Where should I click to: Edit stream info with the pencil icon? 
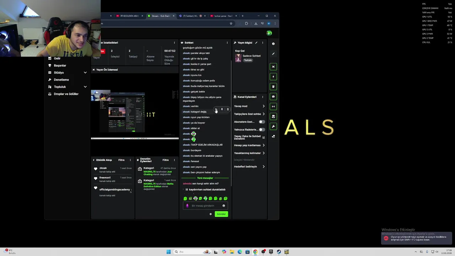tap(256, 43)
